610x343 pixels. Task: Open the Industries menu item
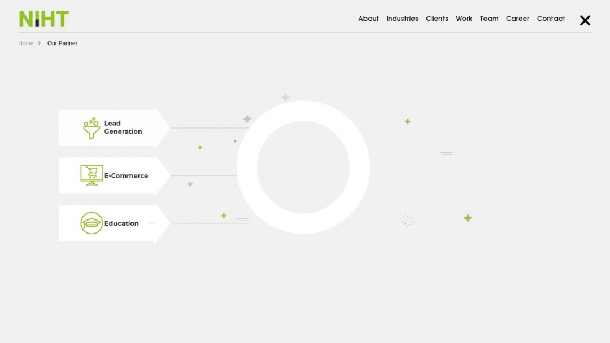click(402, 19)
